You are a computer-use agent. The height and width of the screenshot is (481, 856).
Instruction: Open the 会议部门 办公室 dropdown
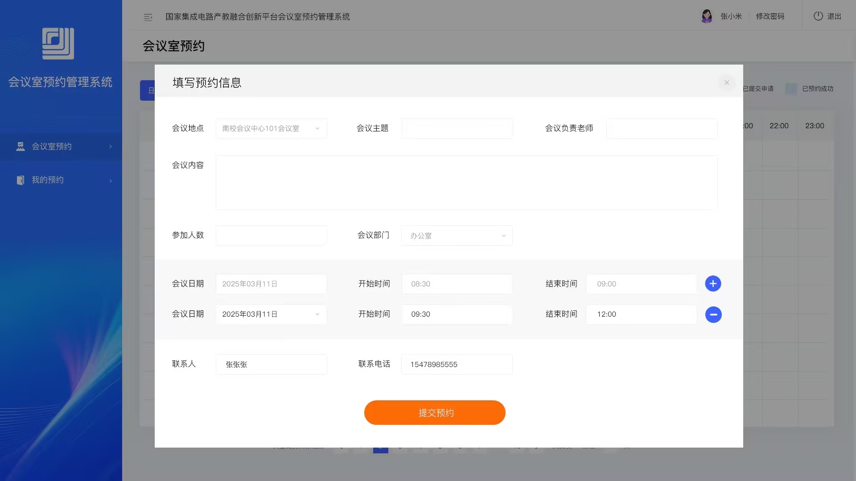[x=457, y=236]
